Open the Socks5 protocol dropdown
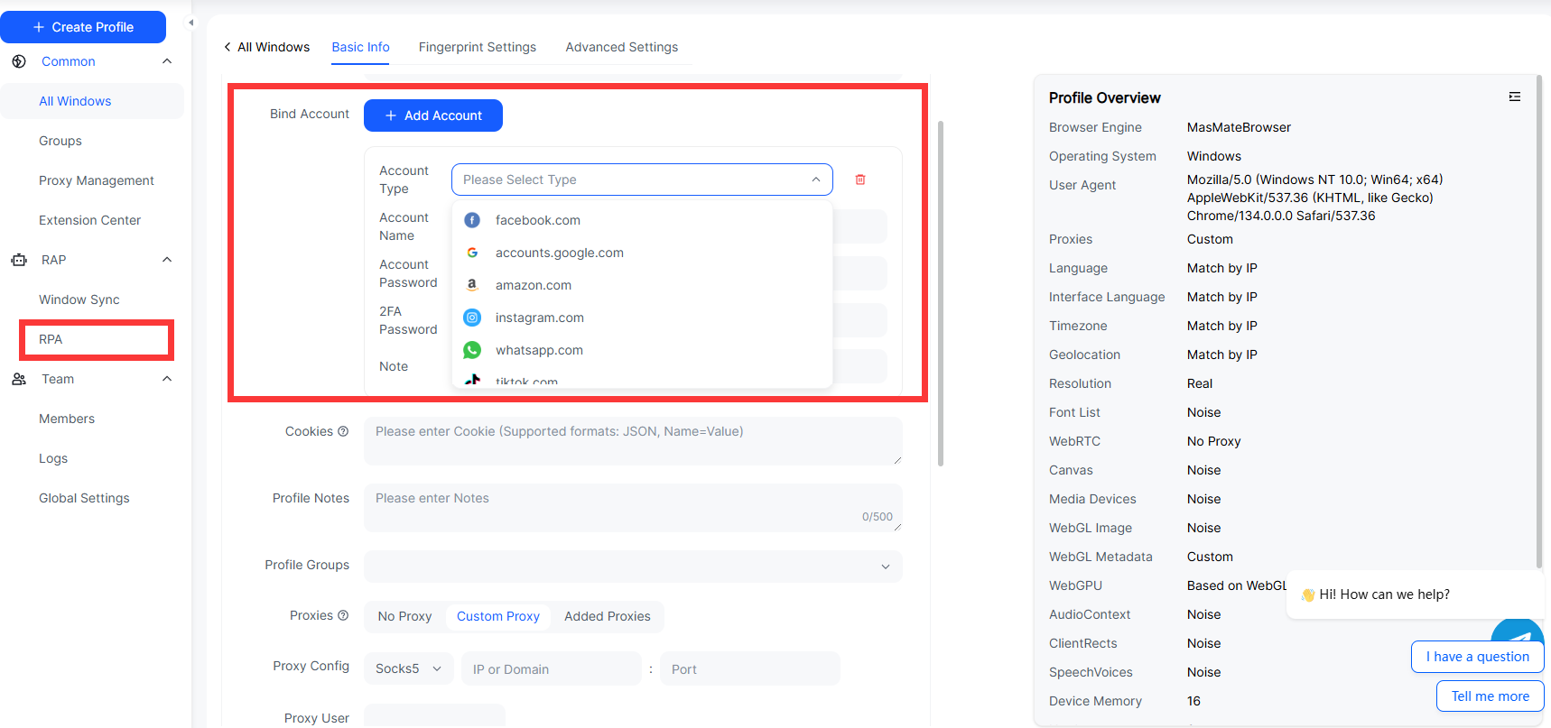1551x728 pixels. [408, 668]
